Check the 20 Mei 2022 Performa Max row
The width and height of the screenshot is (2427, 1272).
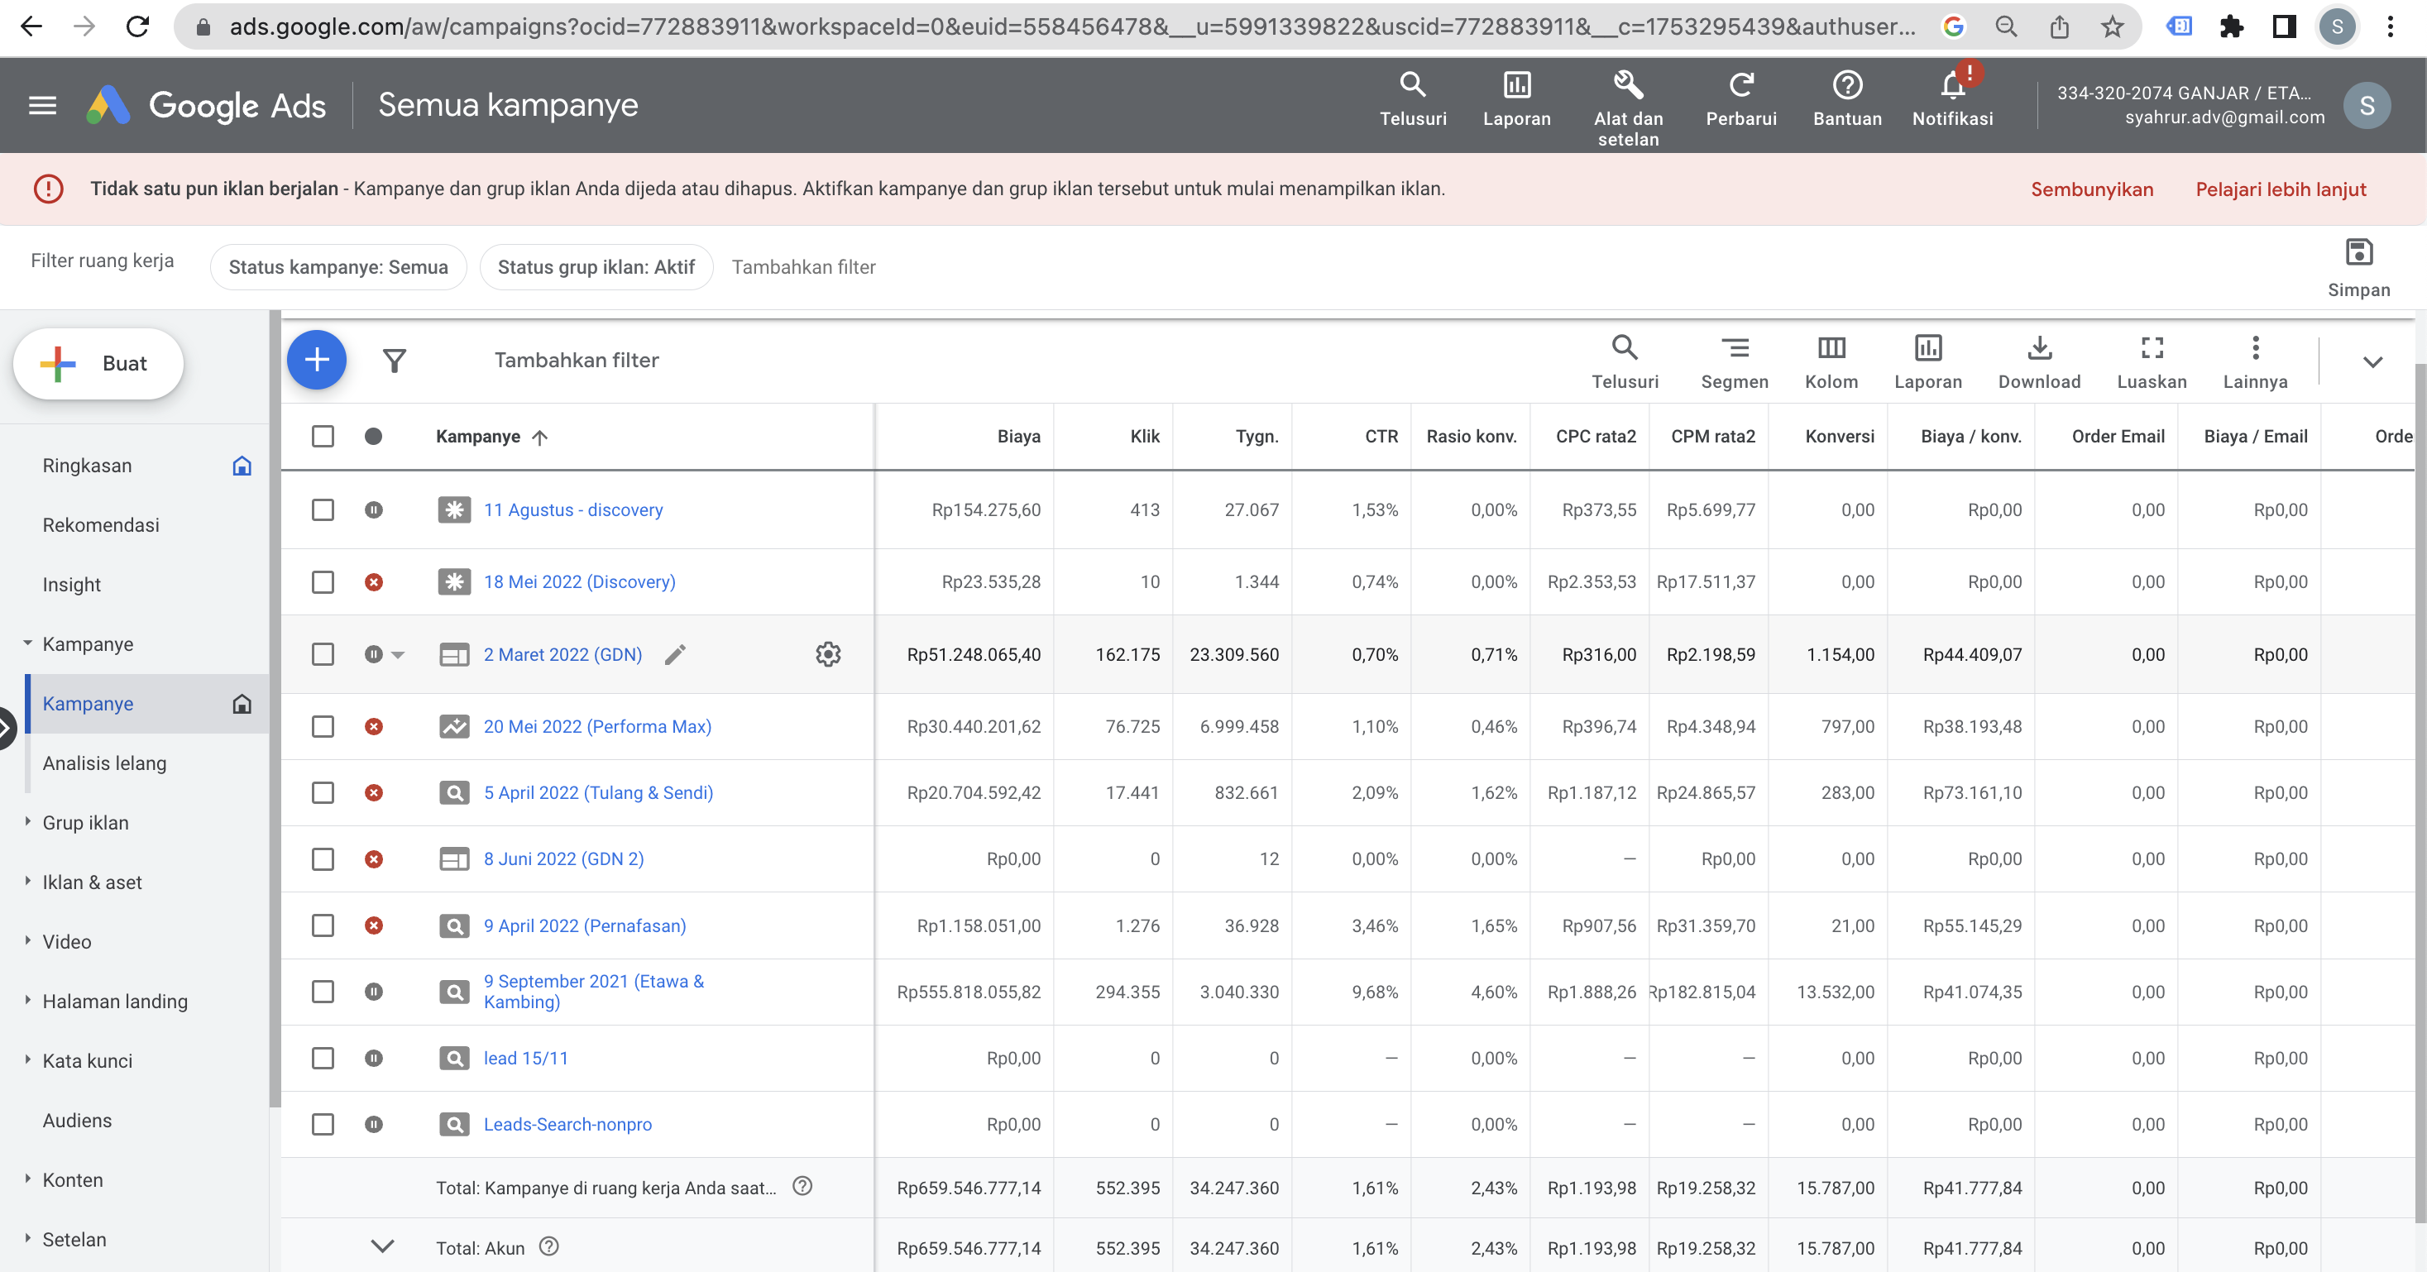tap(323, 726)
